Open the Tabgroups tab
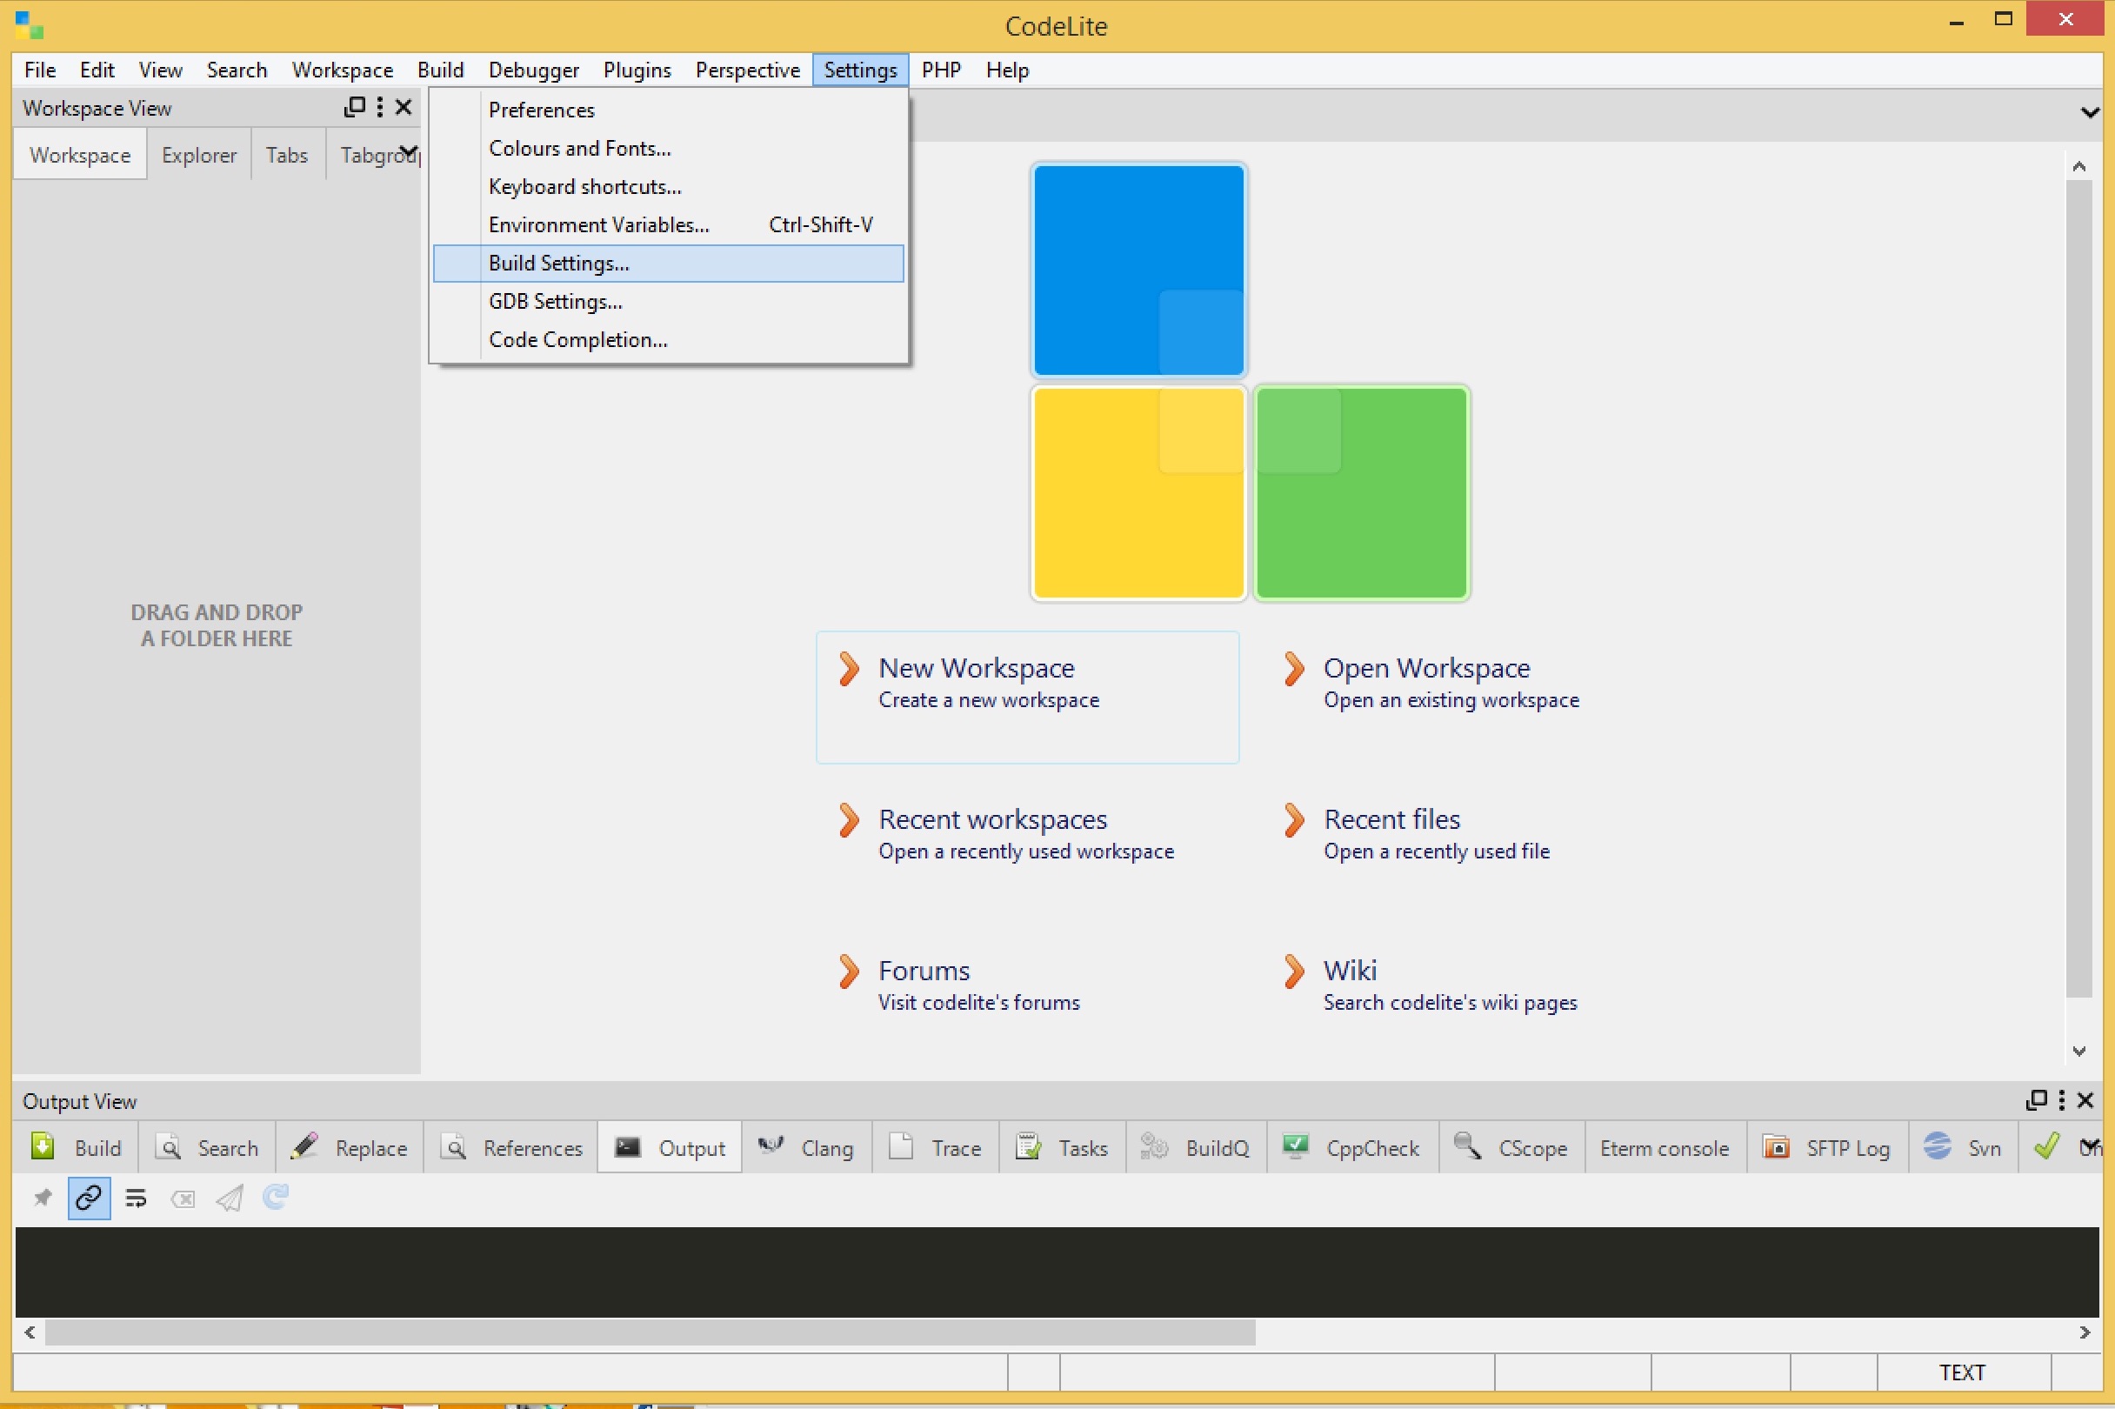 (375, 155)
